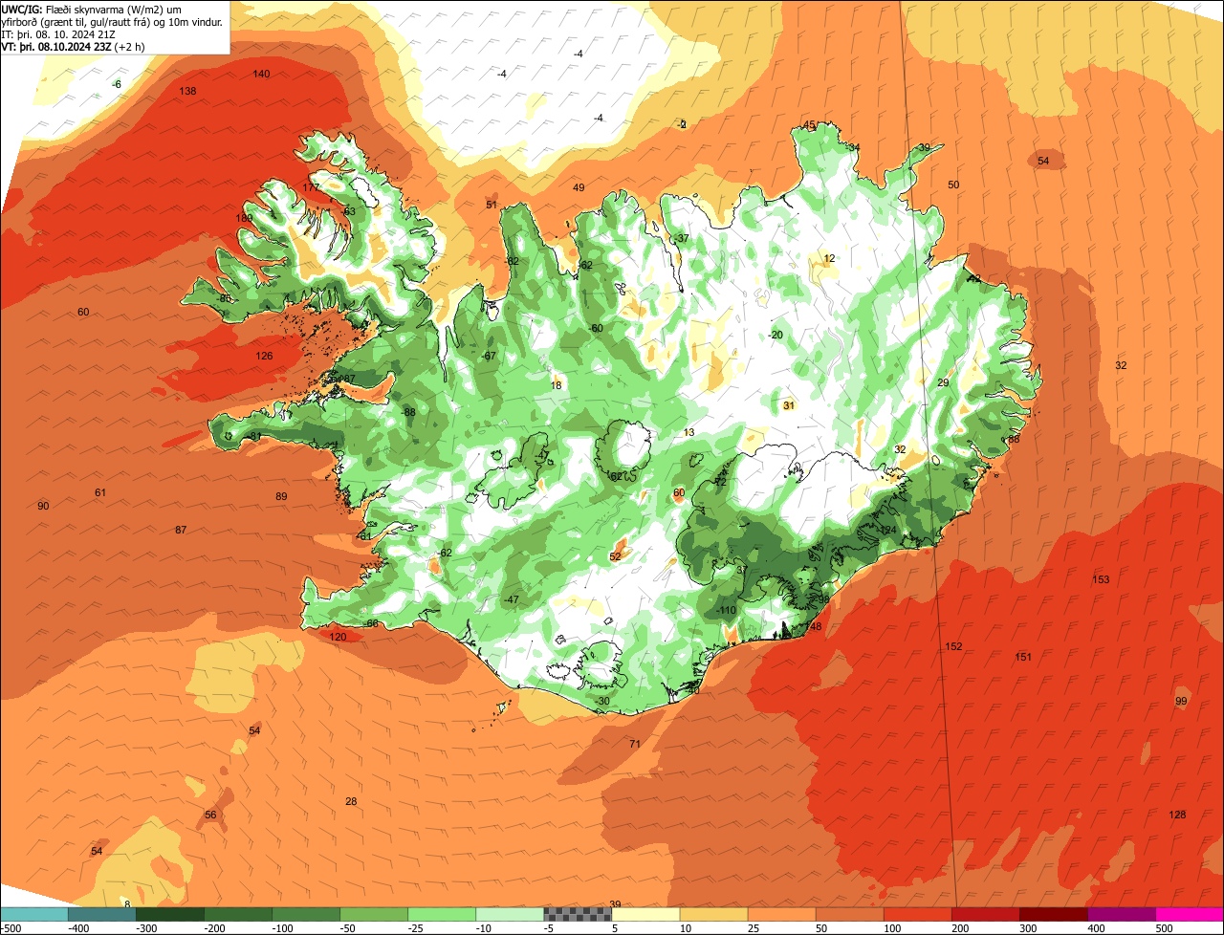Screen dimensions: 1224x935
Task: Click the map value '28' in the southwest sea
Action: [351, 802]
